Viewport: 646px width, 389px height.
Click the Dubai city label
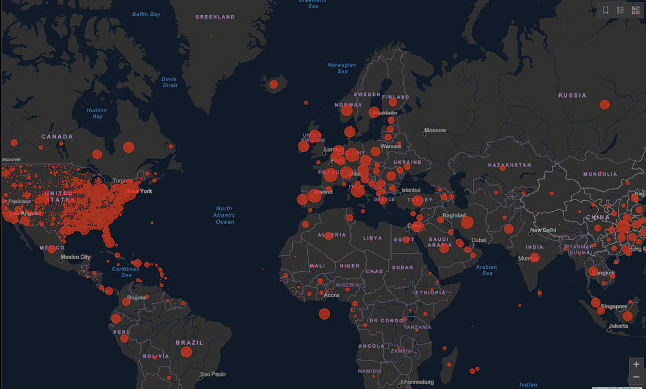[x=478, y=240]
